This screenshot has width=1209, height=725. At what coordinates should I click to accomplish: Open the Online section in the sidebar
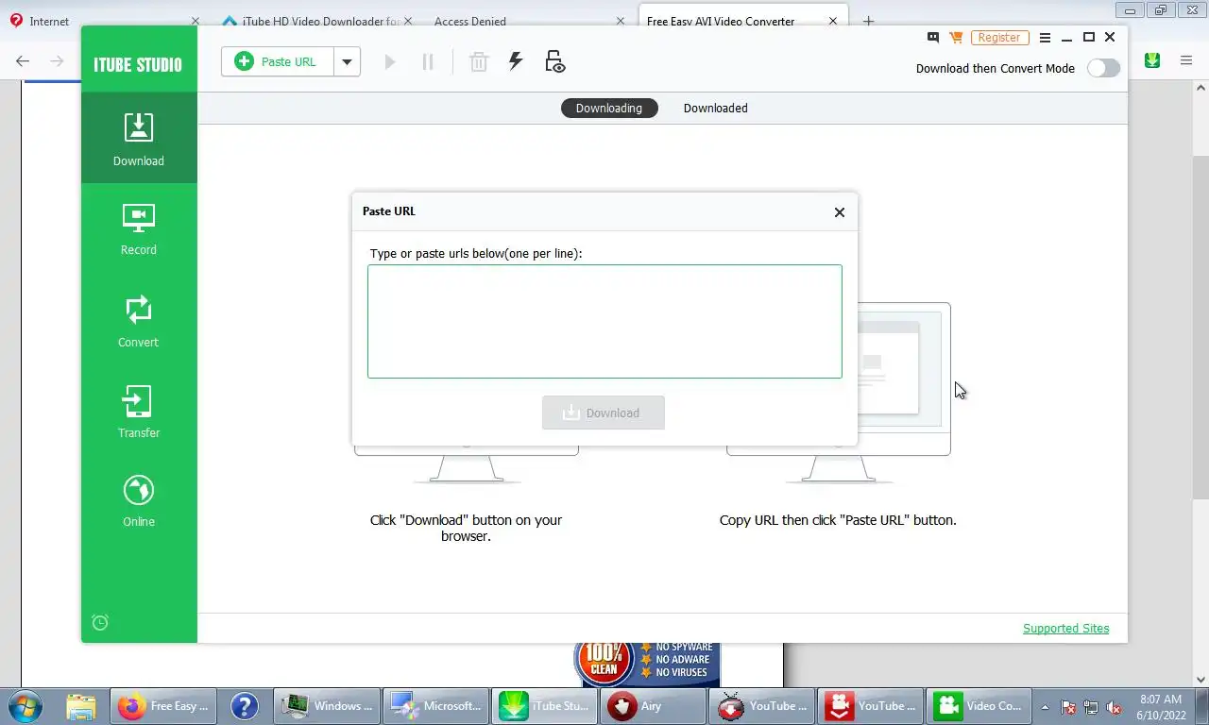[x=139, y=501]
